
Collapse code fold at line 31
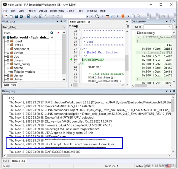point(79,63)
